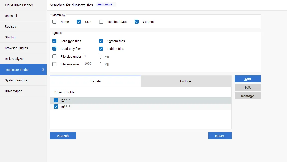Viewport: 287px width, 162px height.
Task: Select the System Restore section
Action: pyautogui.click(x=16, y=80)
